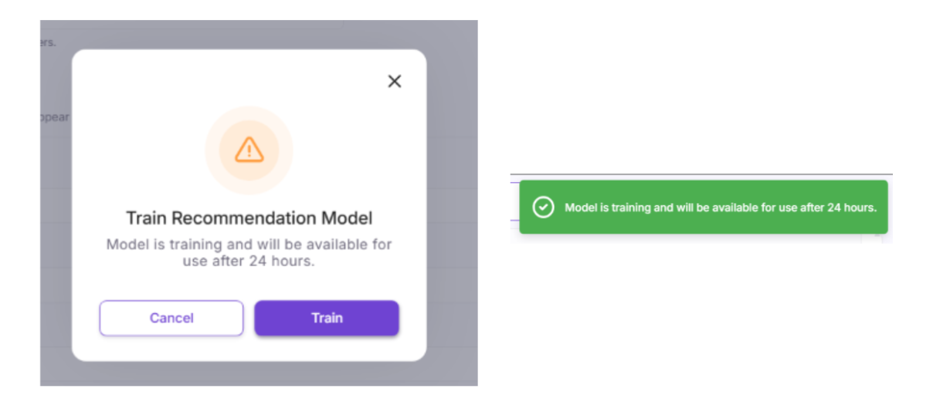Dismiss the dialog using the Cancel button
Image resolution: width=933 pixels, height=409 pixels.
pyautogui.click(x=171, y=318)
